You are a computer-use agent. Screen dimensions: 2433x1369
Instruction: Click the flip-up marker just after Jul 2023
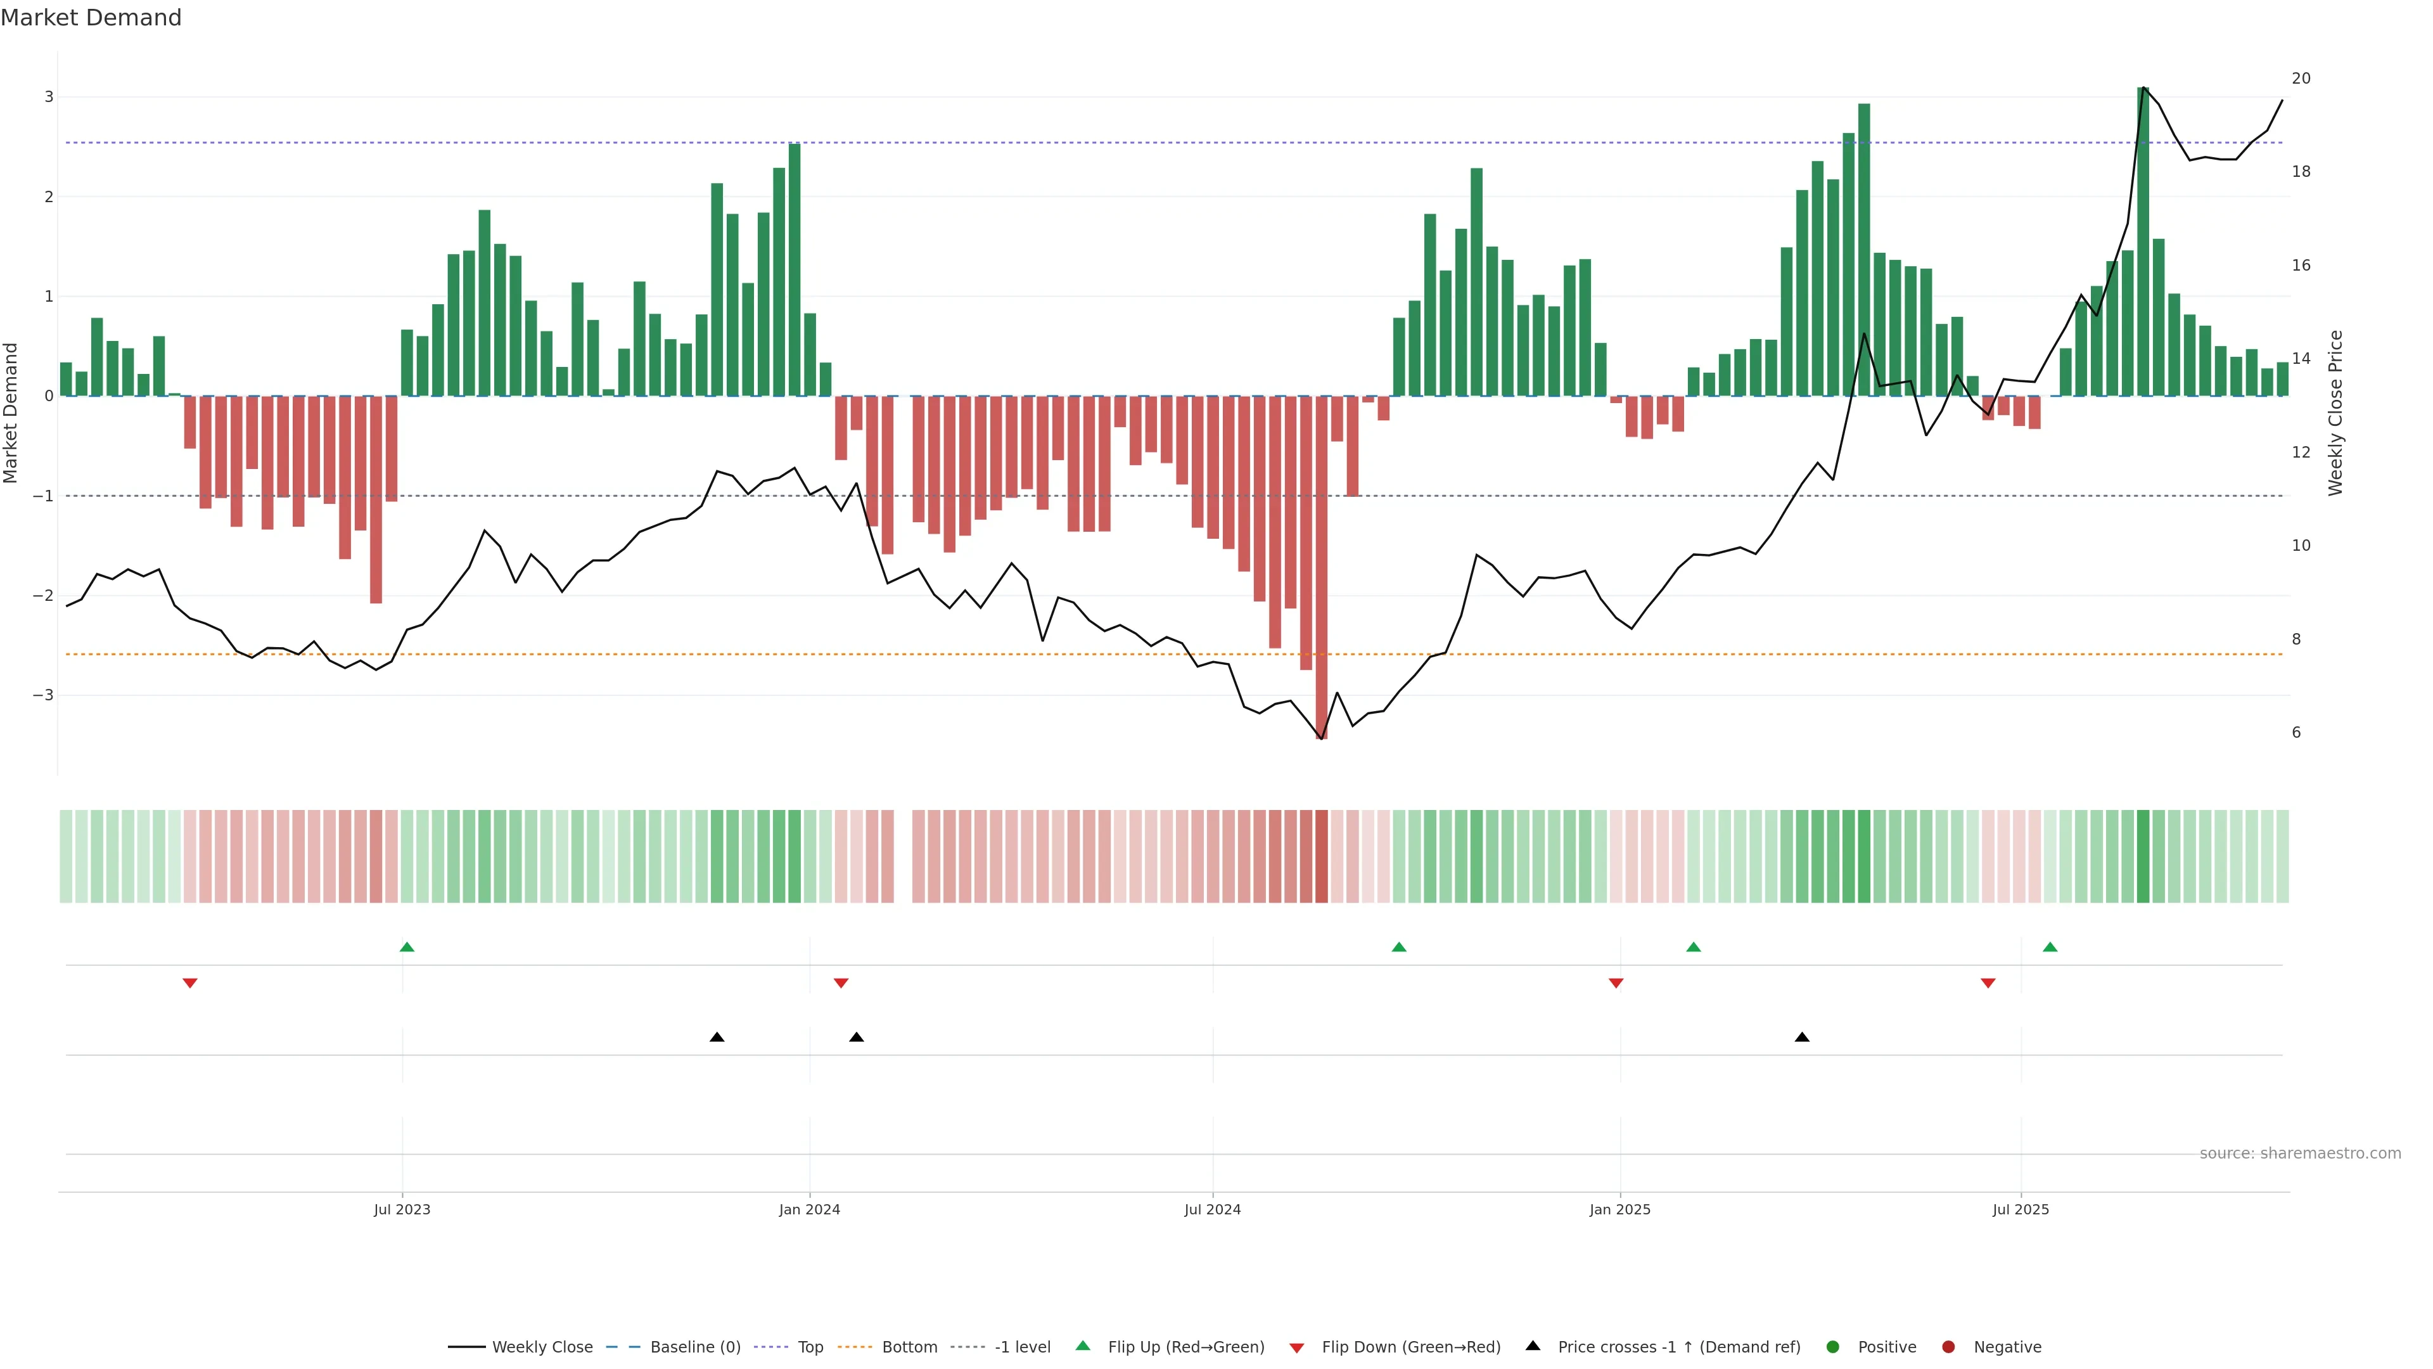point(407,947)
